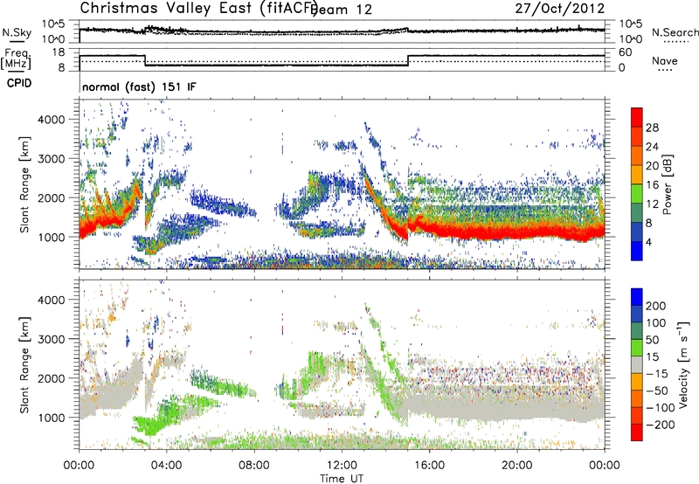699x484 pixels.
Task: Pick the blue top segment of Velocity colorbar
Action: point(637,297)
